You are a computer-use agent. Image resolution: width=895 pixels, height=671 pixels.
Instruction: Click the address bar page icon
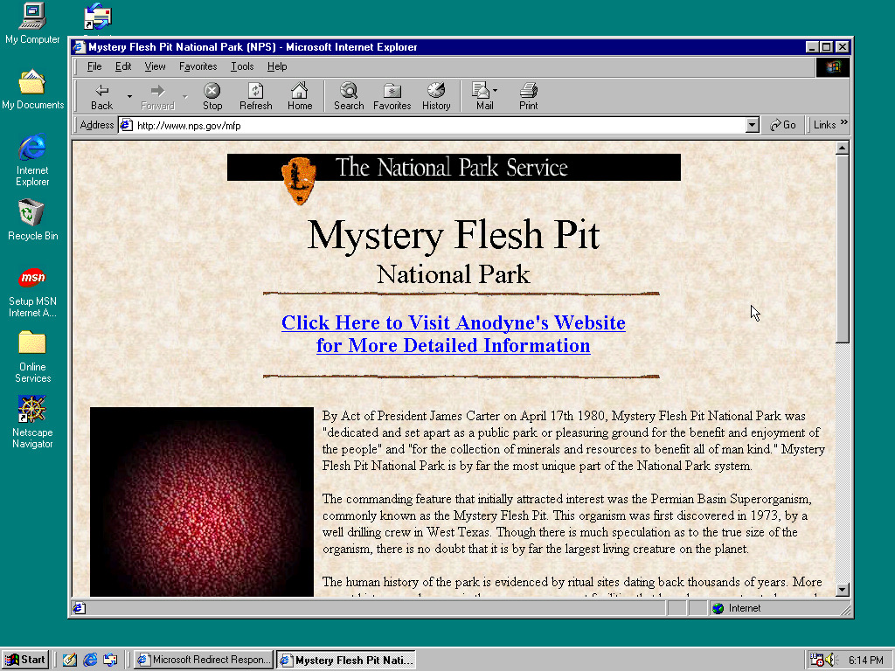tap(127, 125)
